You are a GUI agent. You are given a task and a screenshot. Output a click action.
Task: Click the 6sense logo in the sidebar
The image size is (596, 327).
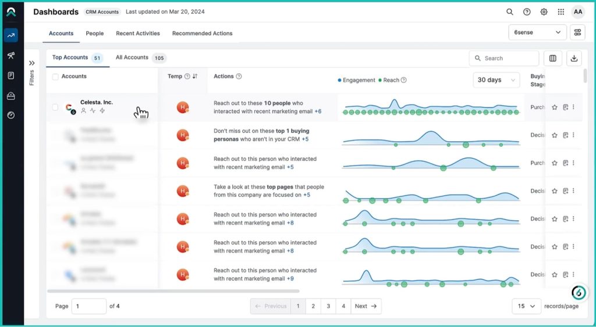pos(11,12)
